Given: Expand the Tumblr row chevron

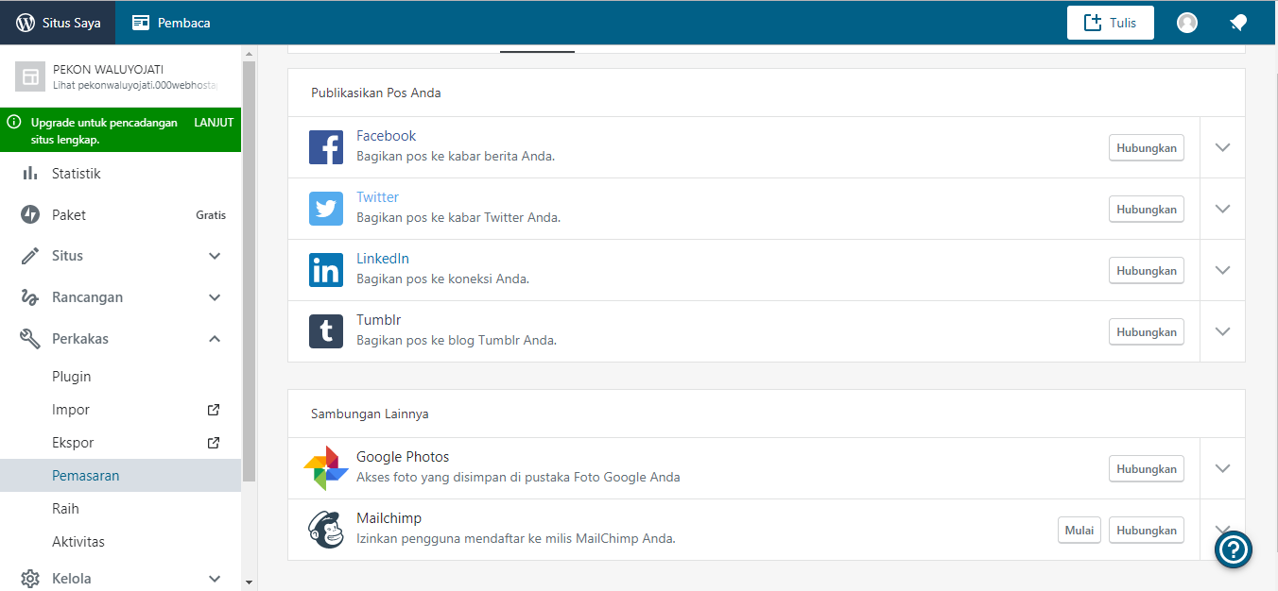Looking at the screenshot, I should pos(1222,331).
